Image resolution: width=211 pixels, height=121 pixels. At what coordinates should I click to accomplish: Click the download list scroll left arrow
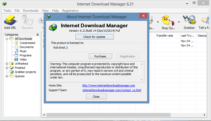[x=44, y=115]
